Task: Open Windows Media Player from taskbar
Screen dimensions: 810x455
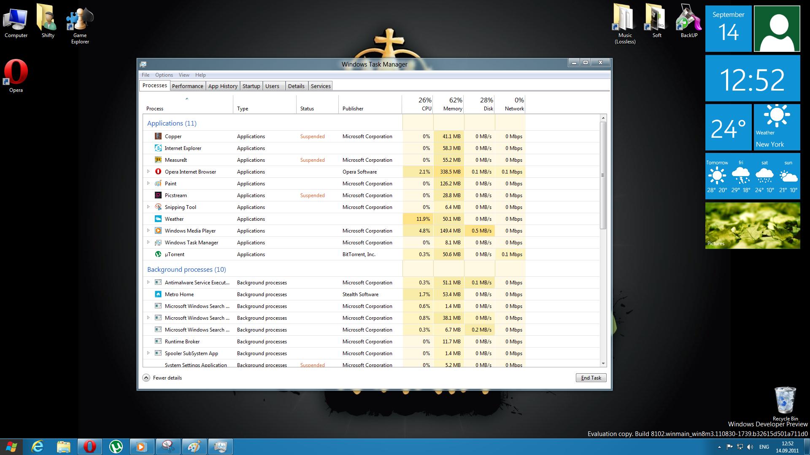Action: point(142,447)
